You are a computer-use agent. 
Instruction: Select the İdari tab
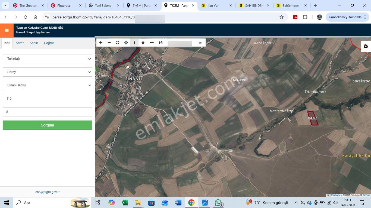pyautogui.click(x=7, y=43)
